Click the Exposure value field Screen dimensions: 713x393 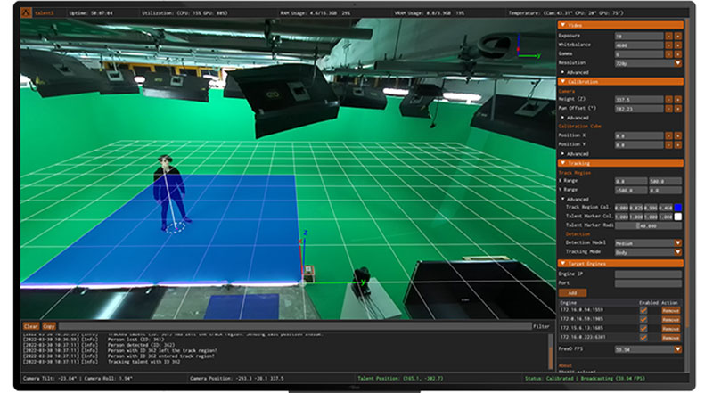pyautogui.click(x=639, y=36)
